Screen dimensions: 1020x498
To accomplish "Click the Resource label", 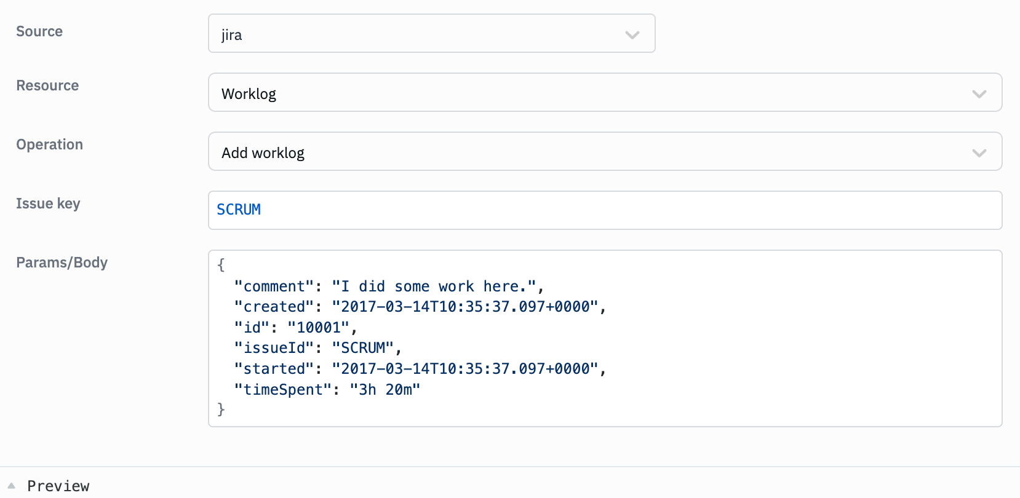I will tap(47, 85).
